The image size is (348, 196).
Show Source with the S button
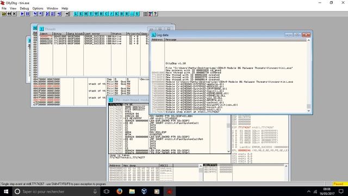pos(137,14)
